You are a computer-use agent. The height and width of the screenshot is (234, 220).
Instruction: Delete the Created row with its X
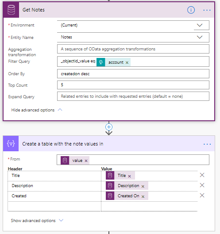click(x=202, y=196)
